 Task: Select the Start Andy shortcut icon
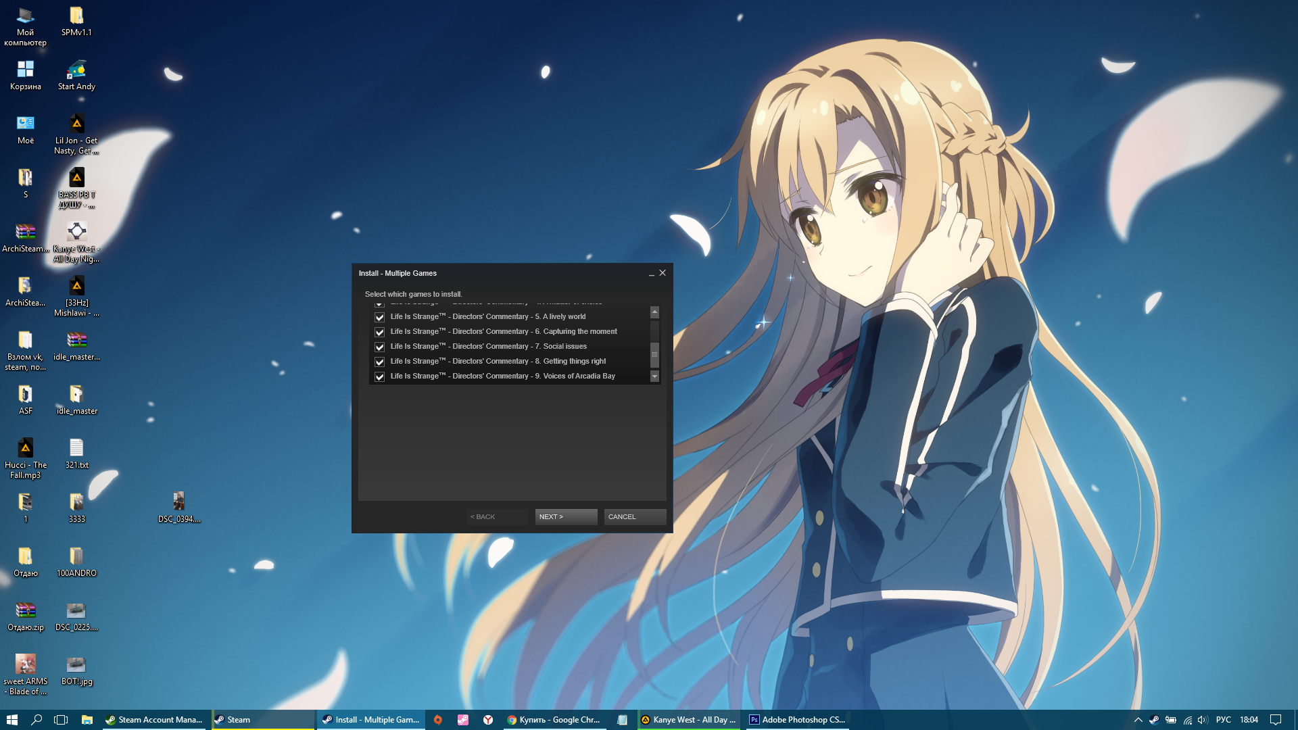76,75
